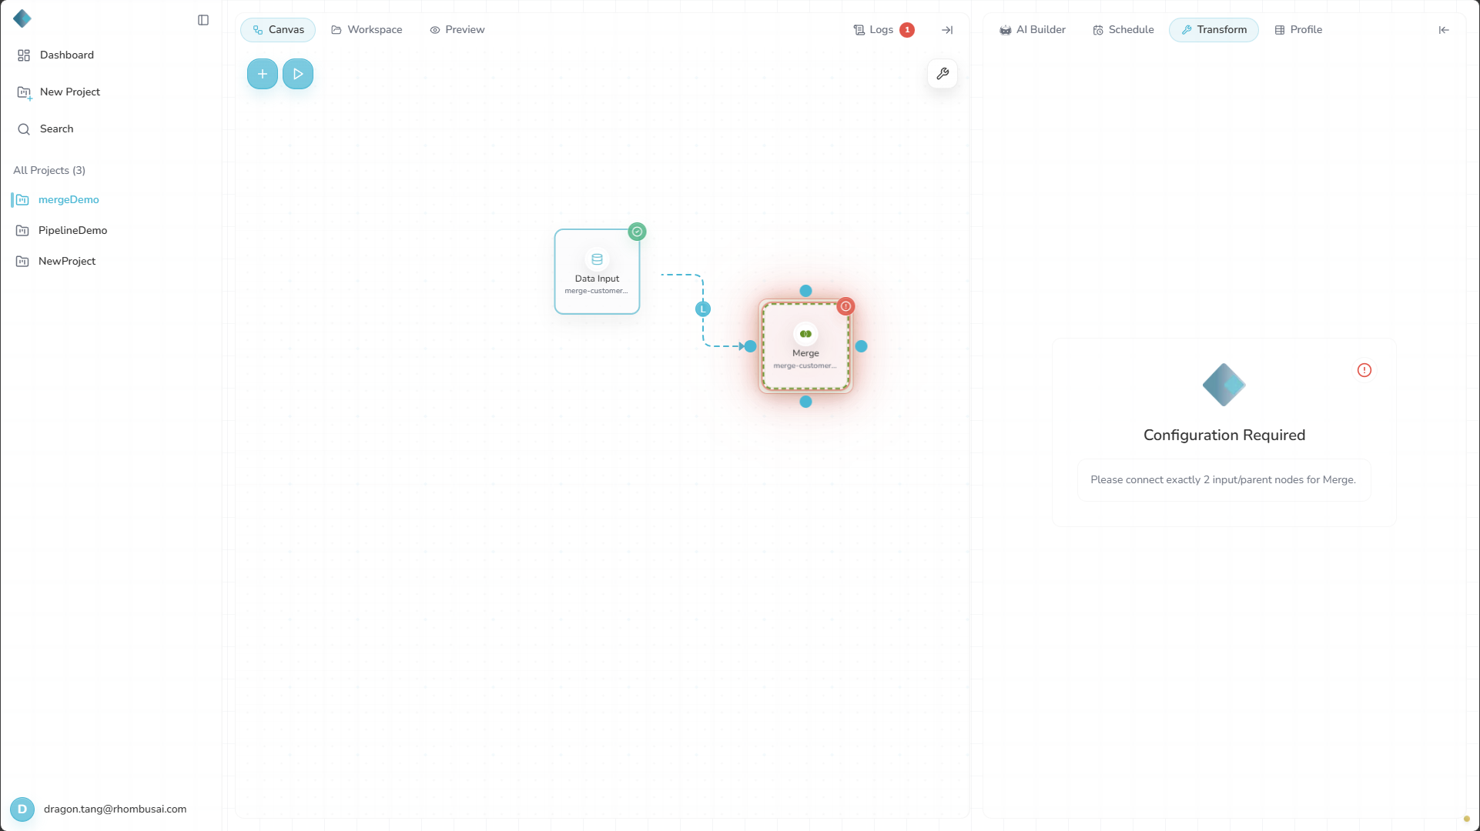Click the 'Configuration Required' heading
Viewport: 1480px width, 831px height.
coord(1224,436)
